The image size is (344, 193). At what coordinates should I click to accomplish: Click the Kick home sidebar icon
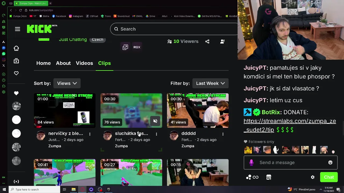point(16,48)
